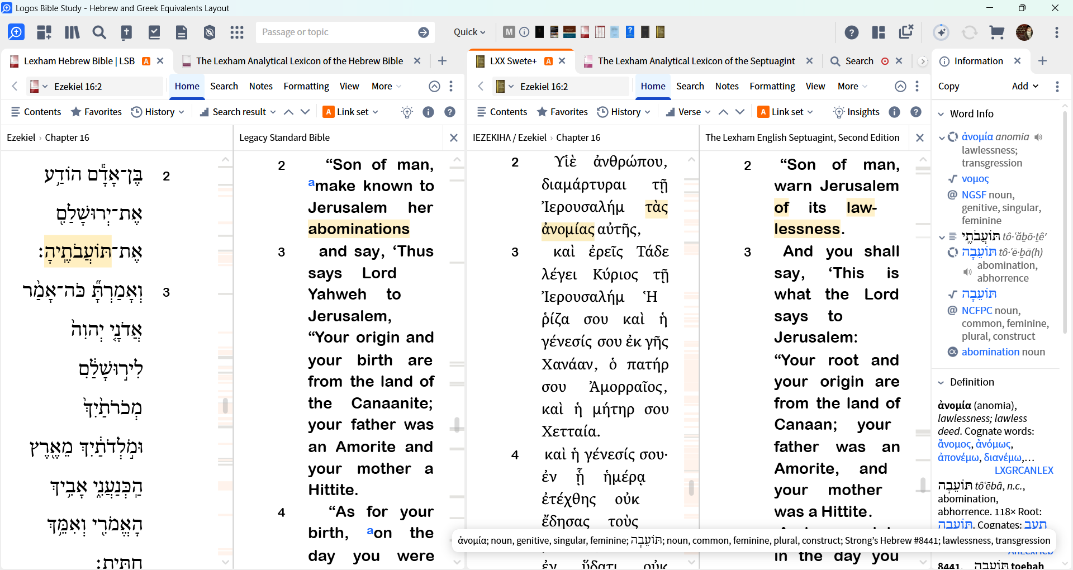Screen dimensions: 1073x570
Task: Open the user profile avatar
Action: point(1024,32)
